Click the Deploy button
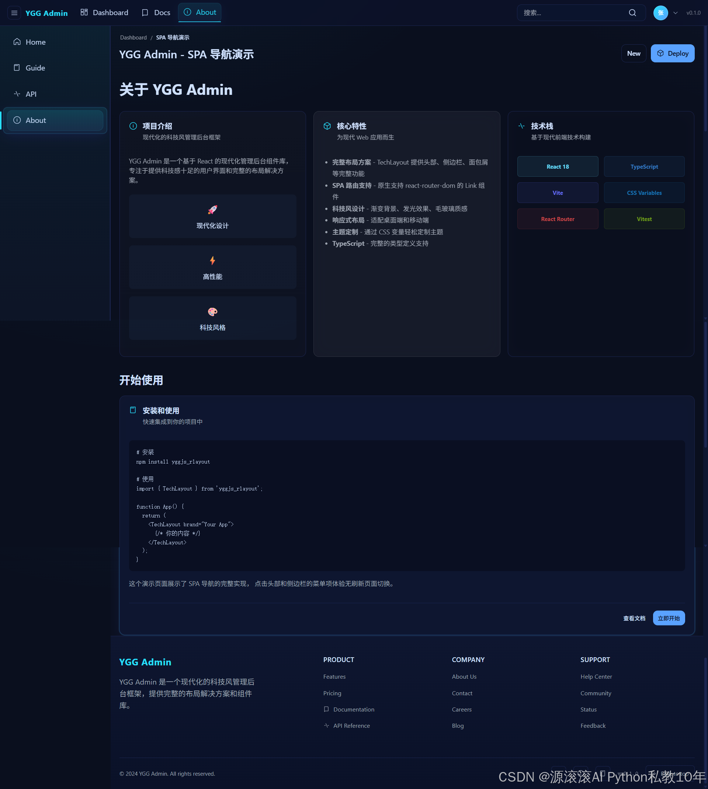 [672, 54]
